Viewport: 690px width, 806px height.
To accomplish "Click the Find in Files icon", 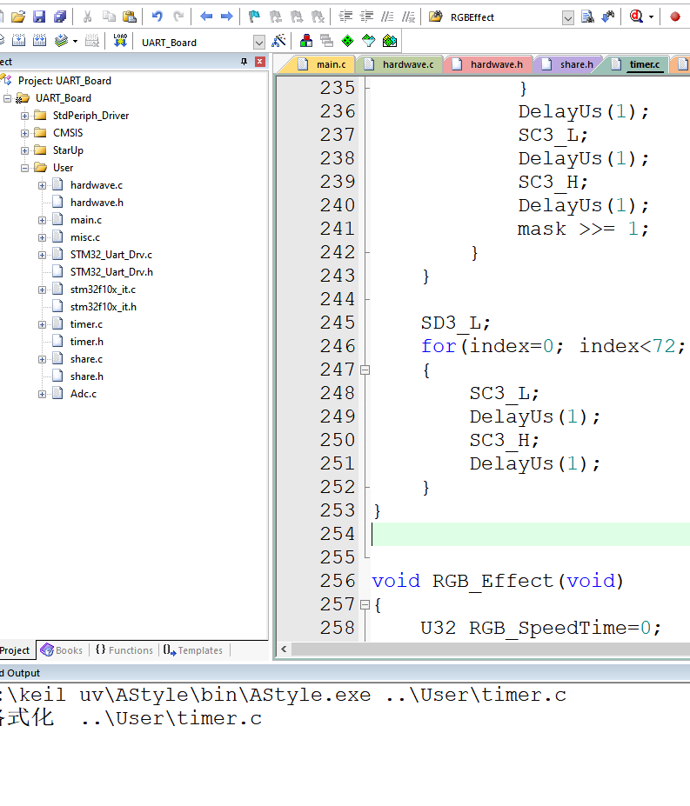I will [435, 17].
